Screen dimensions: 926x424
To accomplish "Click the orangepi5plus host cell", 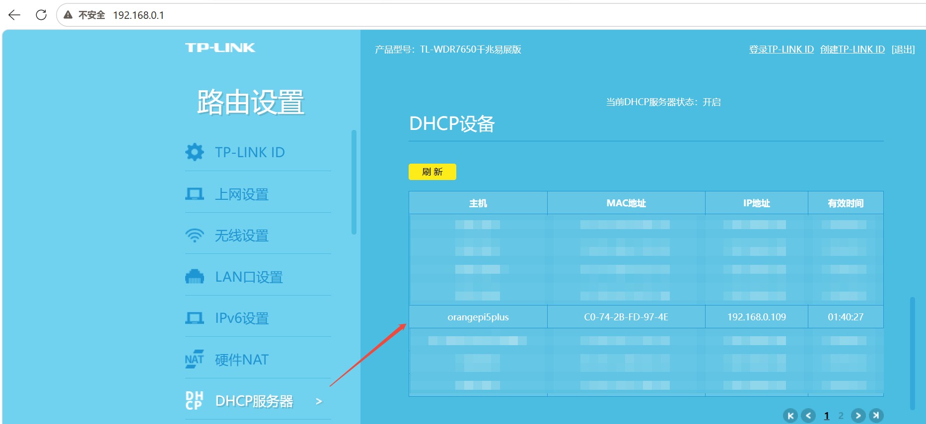I will tap(478, 317).
